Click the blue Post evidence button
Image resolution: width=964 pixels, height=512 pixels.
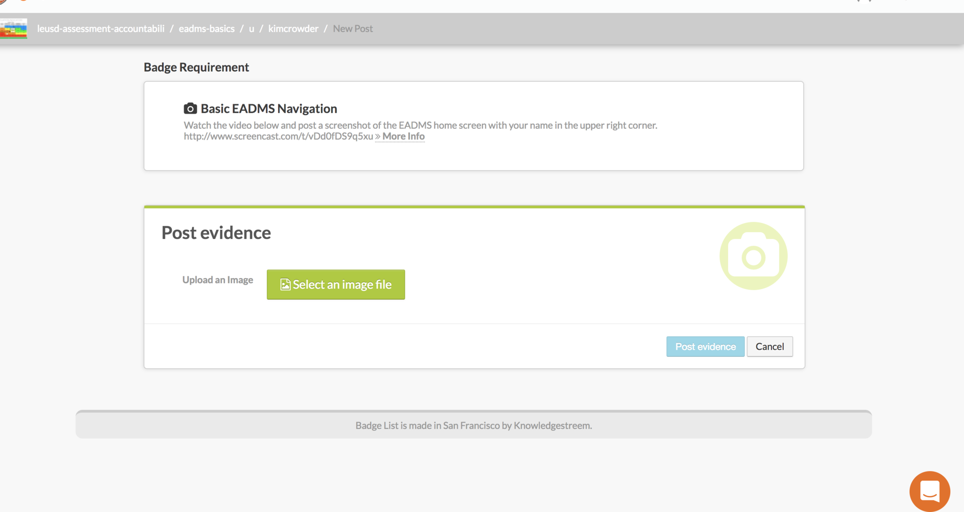pos(705,346)
